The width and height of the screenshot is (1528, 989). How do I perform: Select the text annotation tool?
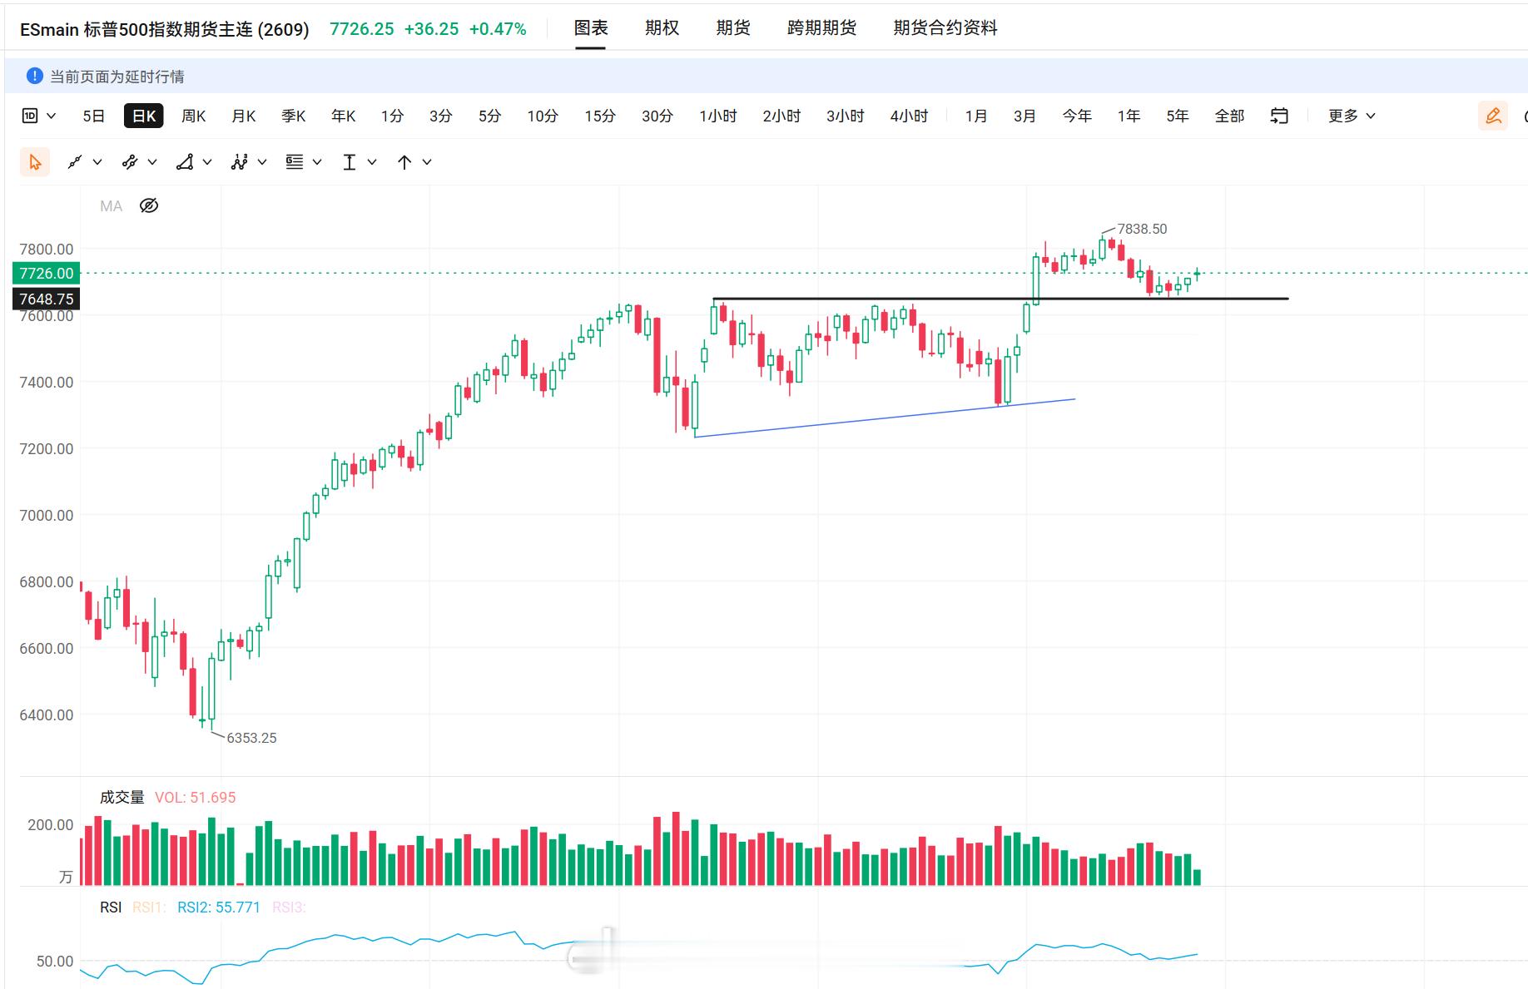pos(350,162)
